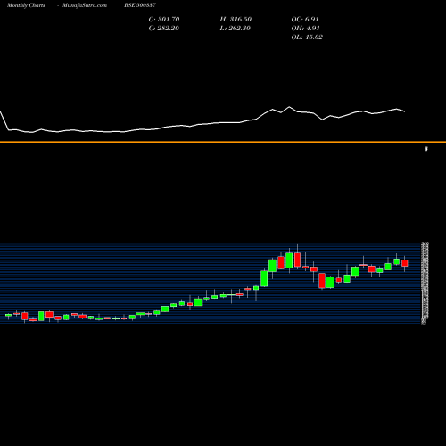Click the BSE 500337 stock code
This screenshot has width=446, height=446.
140,5
